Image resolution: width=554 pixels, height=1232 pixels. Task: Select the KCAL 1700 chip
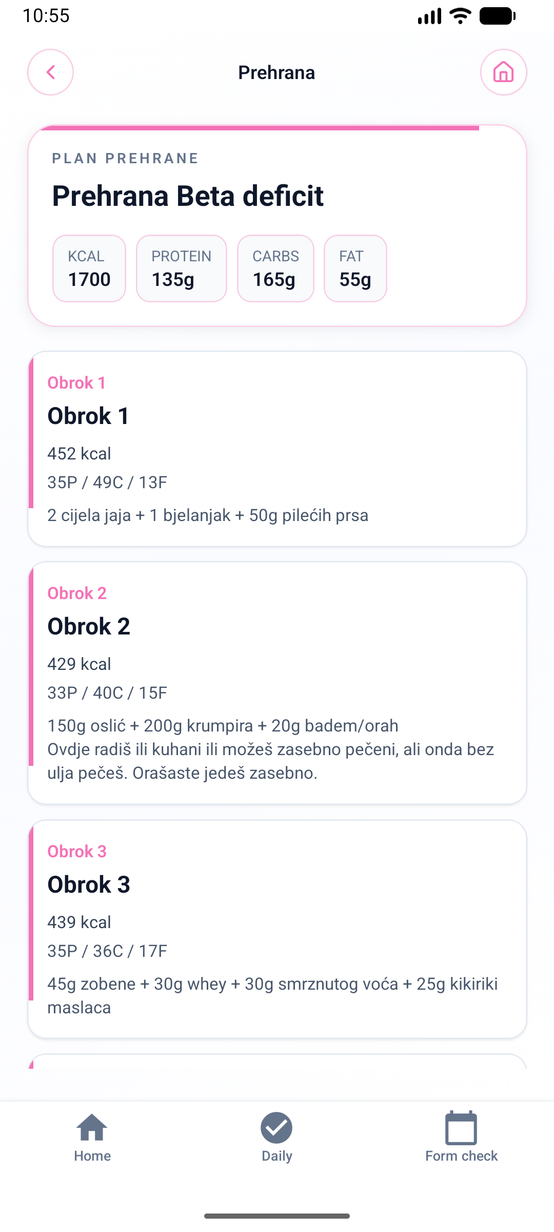[89, 268]
